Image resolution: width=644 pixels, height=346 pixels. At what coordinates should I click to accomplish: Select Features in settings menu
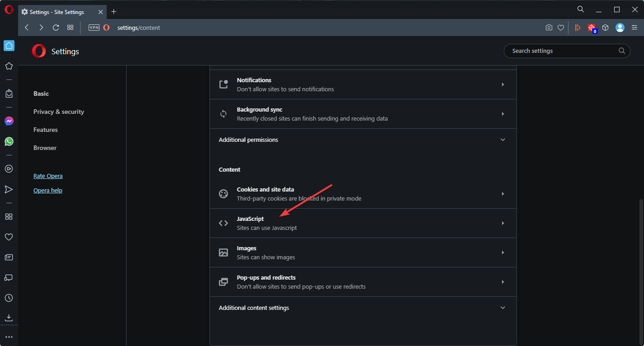(46, 130)
